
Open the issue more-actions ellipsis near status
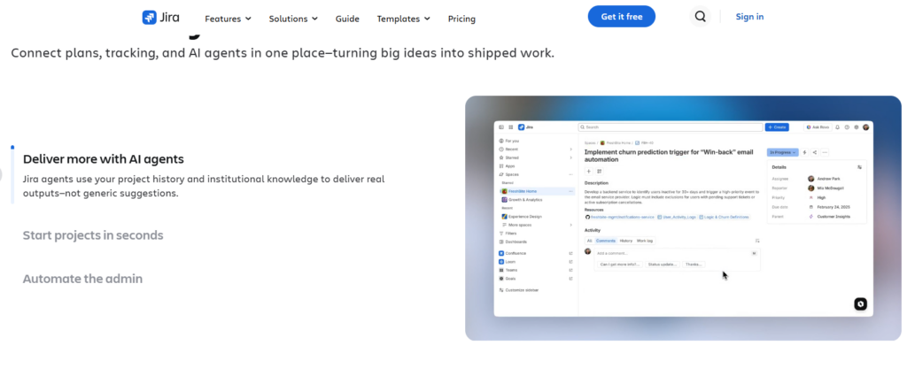pyautogui.click(x=825, y=152)
